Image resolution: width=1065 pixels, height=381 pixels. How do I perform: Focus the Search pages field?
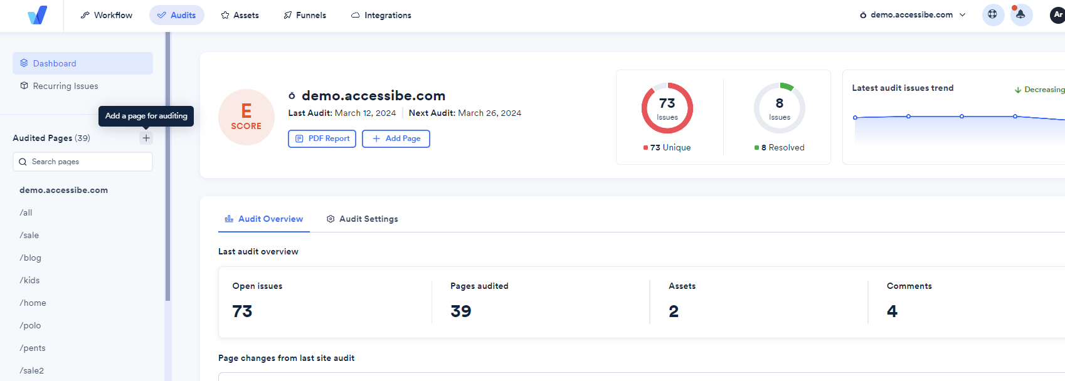(83, 162)
